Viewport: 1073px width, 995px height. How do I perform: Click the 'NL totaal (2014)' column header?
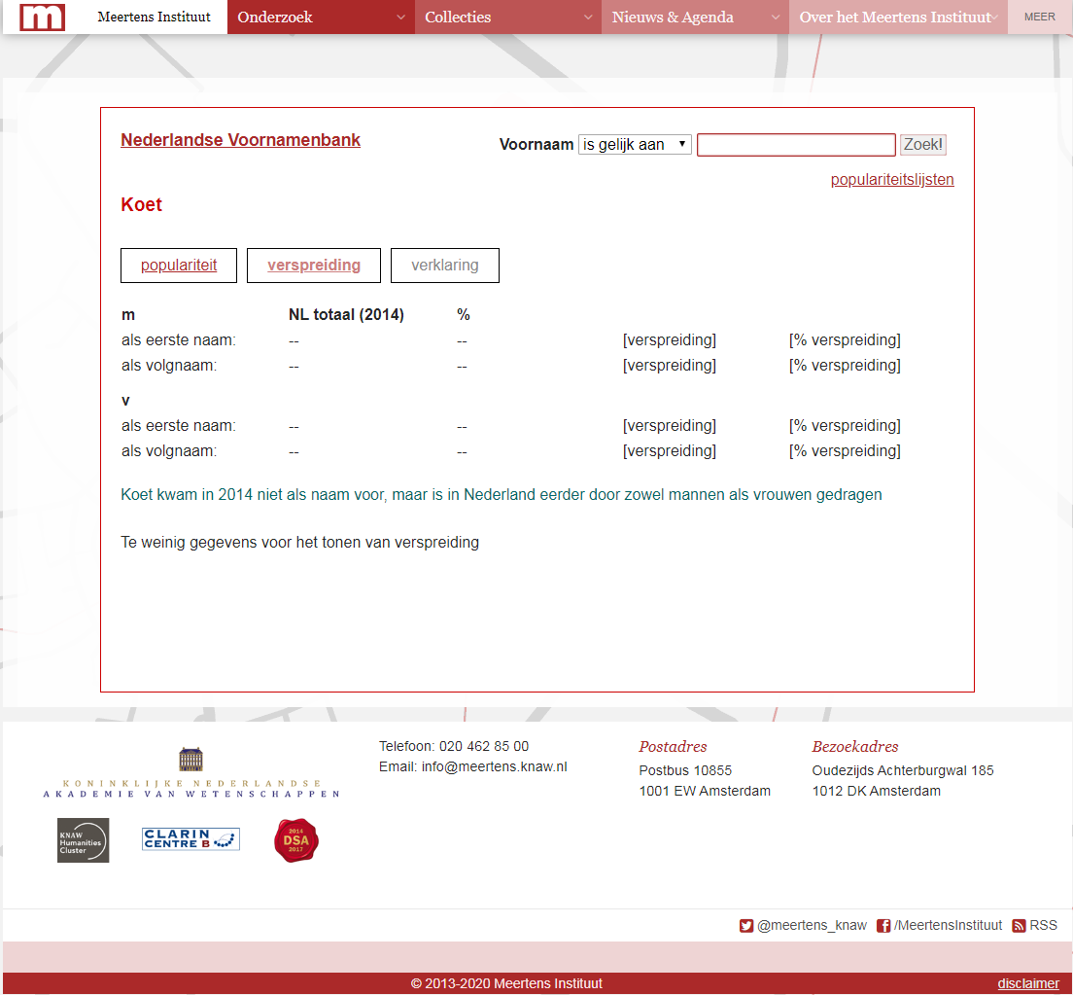click(346, 315)
